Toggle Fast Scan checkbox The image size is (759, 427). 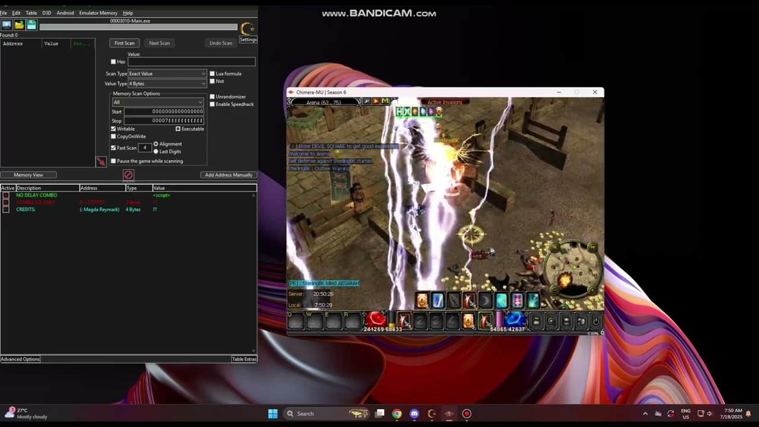pos(113,148)
